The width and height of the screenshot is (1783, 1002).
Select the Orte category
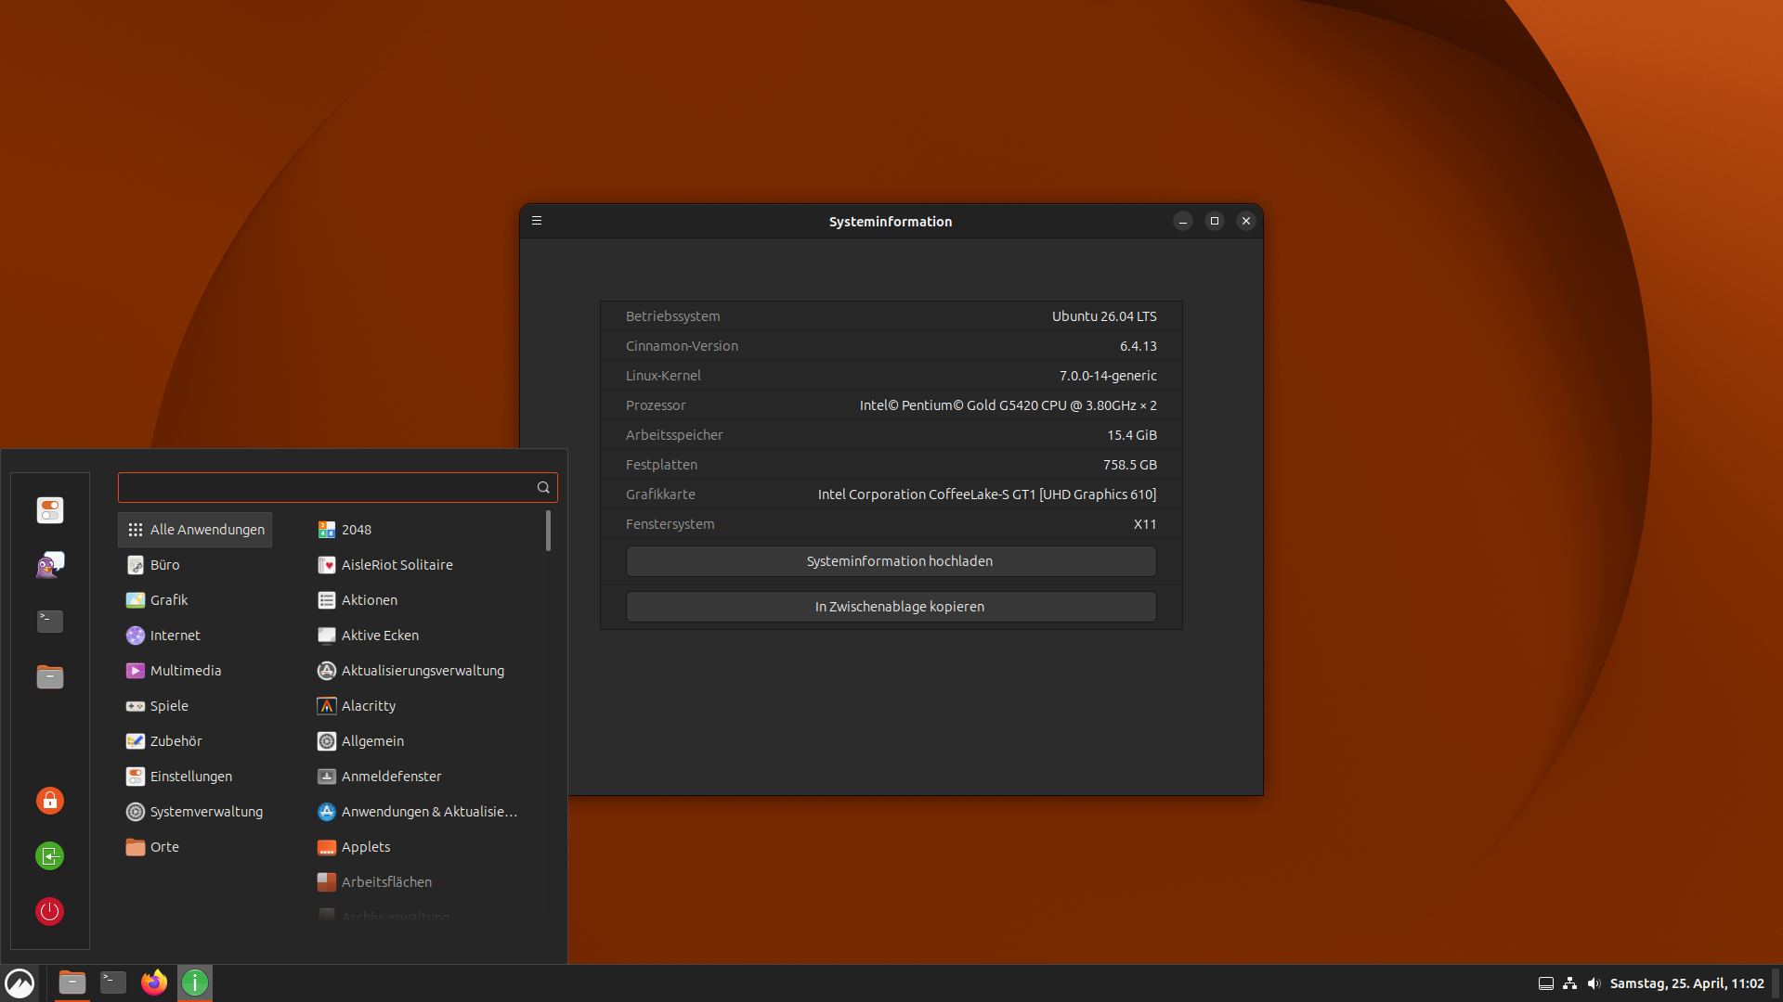point(195,847)
